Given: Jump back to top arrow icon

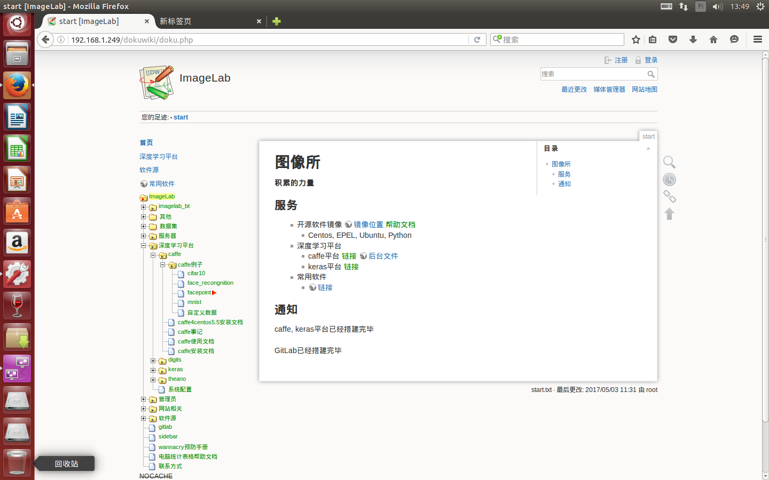Looking at the screenshot, I should click(669, 214).
